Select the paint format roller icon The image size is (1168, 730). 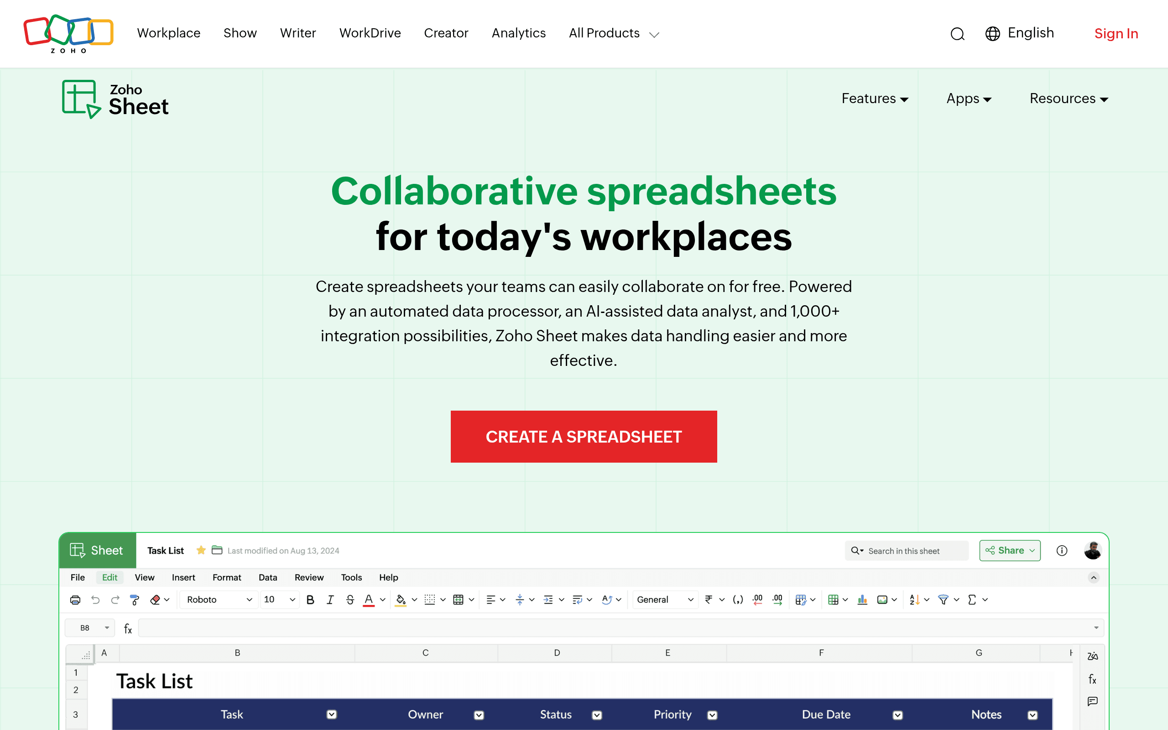click(x=135, y=600)
